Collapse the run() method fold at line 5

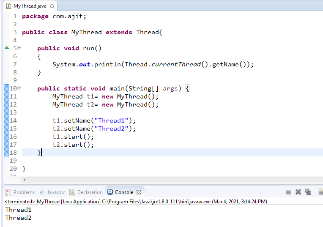(x=19, y=48)
